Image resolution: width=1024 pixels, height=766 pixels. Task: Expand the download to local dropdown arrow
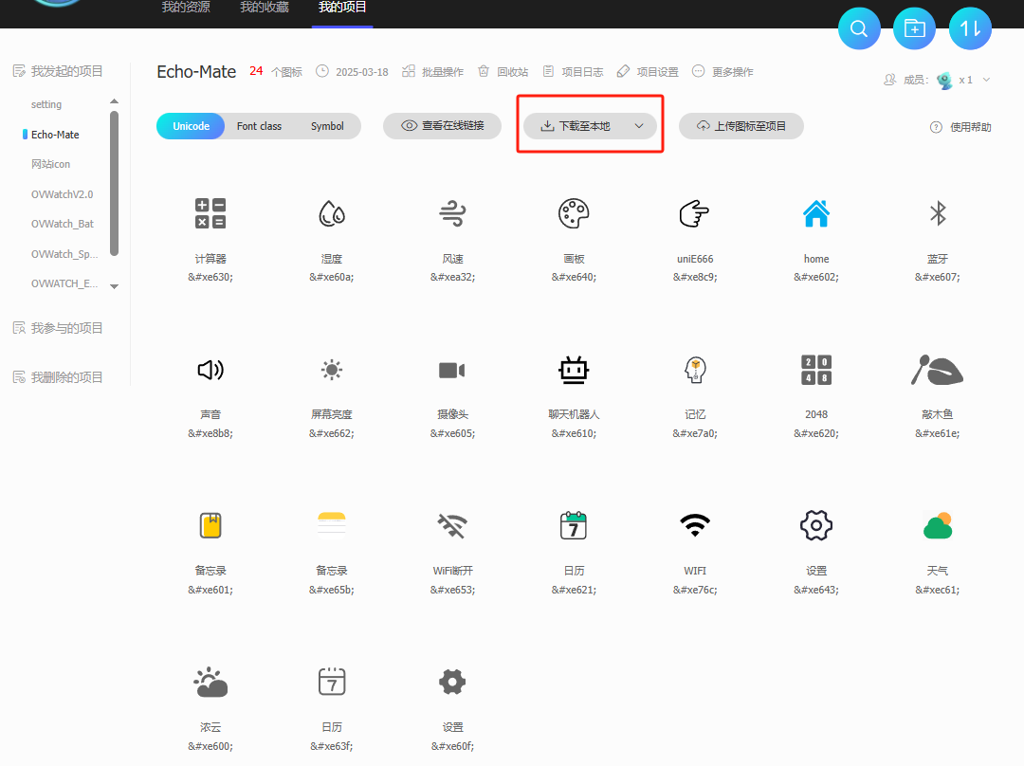[639, 126]
